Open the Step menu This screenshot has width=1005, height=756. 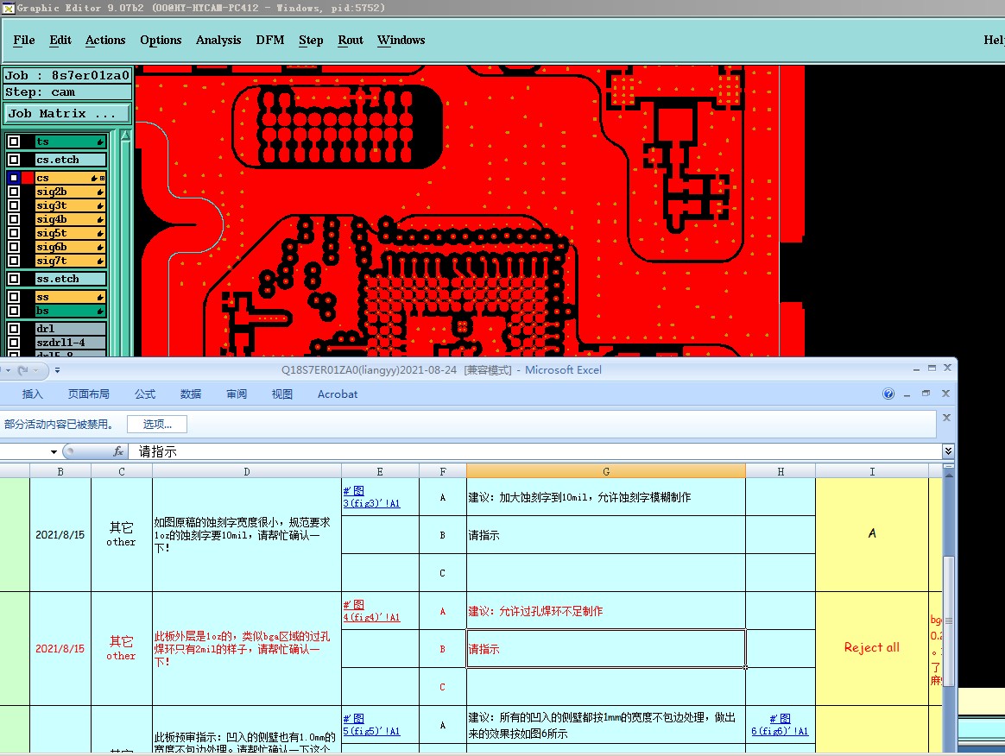[x=311, y=40]
